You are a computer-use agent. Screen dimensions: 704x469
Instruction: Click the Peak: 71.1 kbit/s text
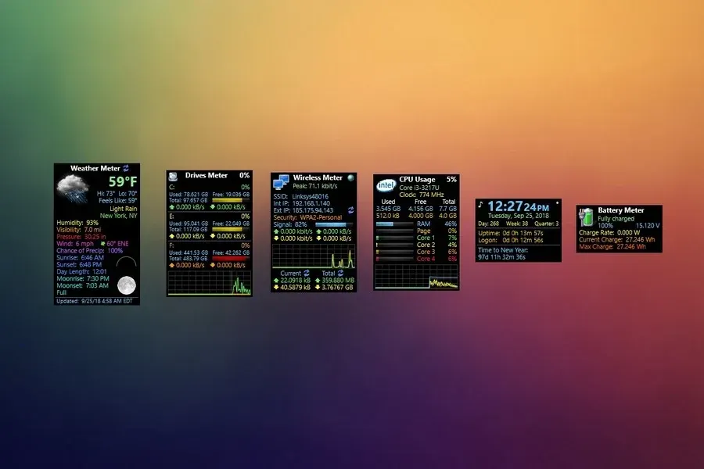tap(315, 186)
